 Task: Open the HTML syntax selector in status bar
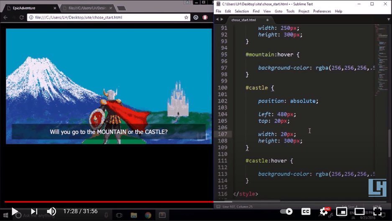coord(377,206)
